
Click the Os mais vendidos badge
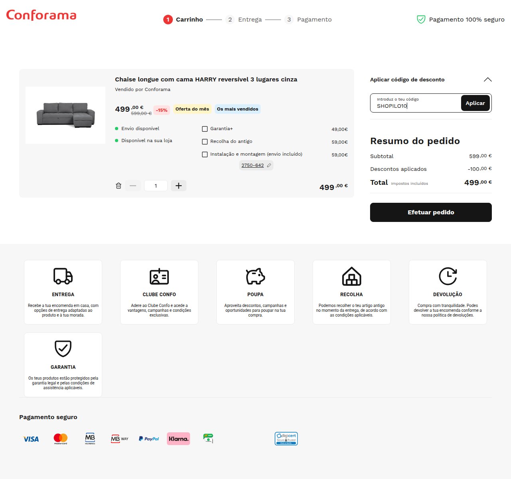pyautogui.click(x=238, y=109)
